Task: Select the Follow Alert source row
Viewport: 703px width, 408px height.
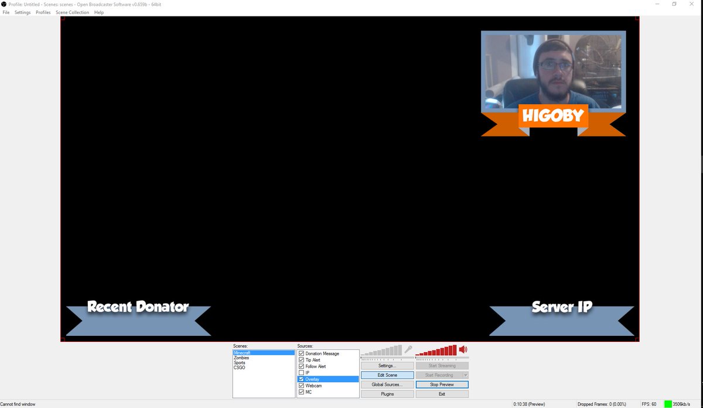Action: pos(328,366)
